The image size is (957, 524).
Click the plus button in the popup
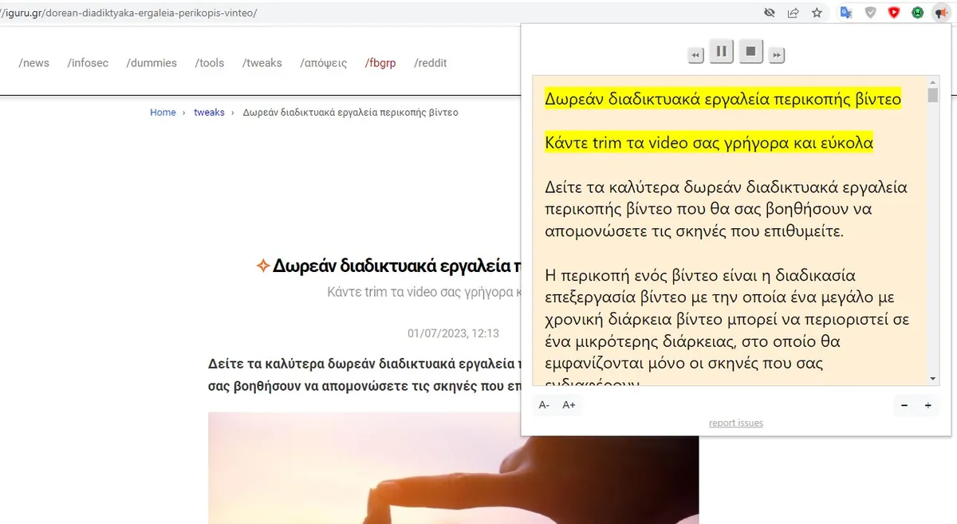[x=928, y=405]
